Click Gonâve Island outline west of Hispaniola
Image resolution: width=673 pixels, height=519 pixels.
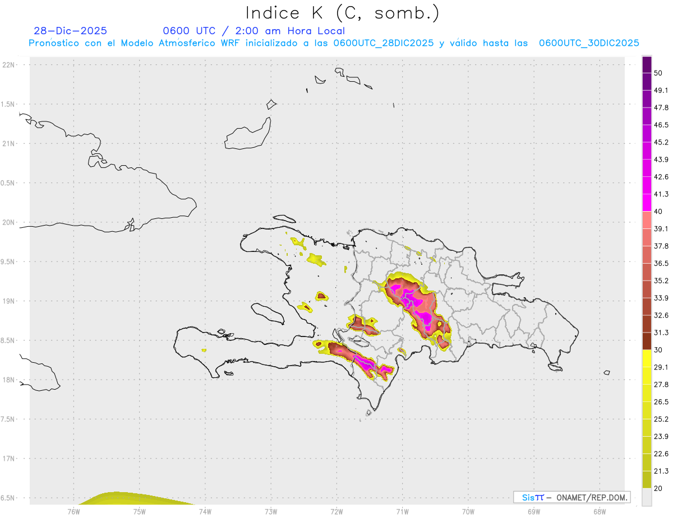267,314
